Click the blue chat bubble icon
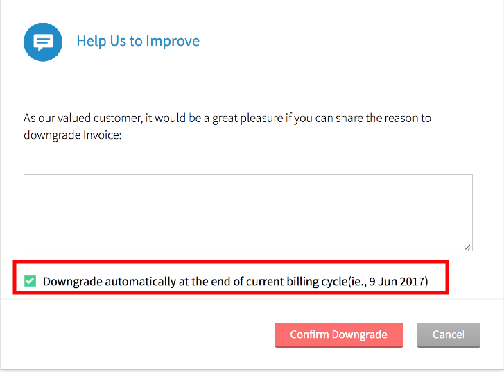504x372 pixels. [43, 42]
